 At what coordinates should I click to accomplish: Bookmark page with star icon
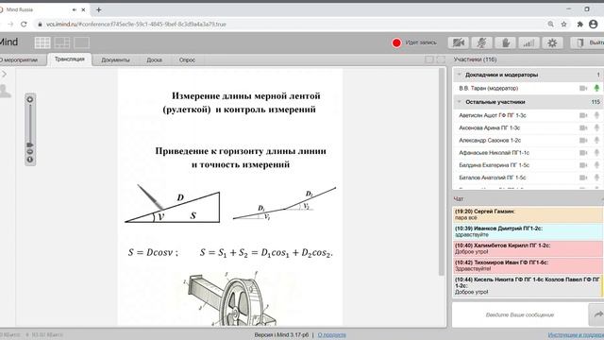564,24
